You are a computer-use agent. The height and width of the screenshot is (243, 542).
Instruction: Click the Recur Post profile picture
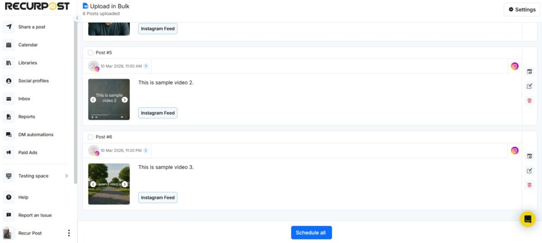(x=8, y=233)
